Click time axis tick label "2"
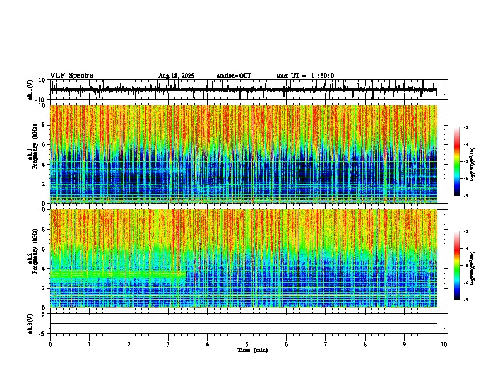The image size is (500, 386). 129,344
